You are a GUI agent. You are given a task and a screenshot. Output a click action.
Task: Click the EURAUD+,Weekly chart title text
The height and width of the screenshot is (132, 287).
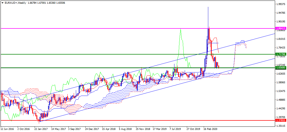pyautogui.click(x=15, y=3)
